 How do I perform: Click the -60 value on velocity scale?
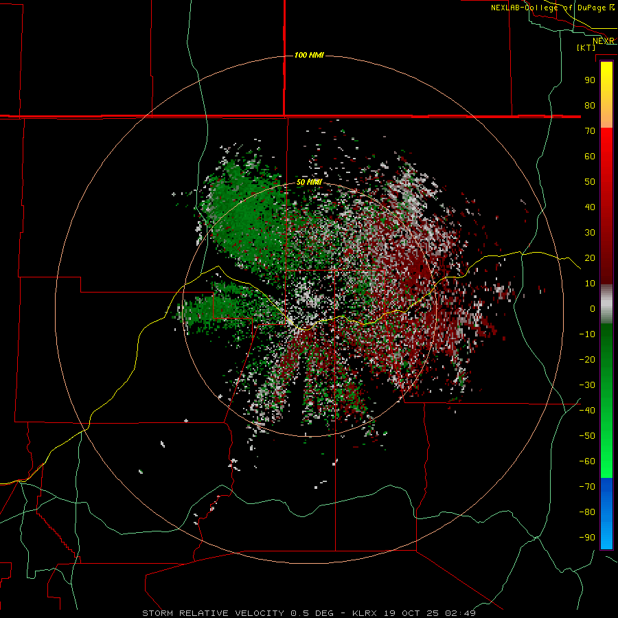tap(587, 461)
